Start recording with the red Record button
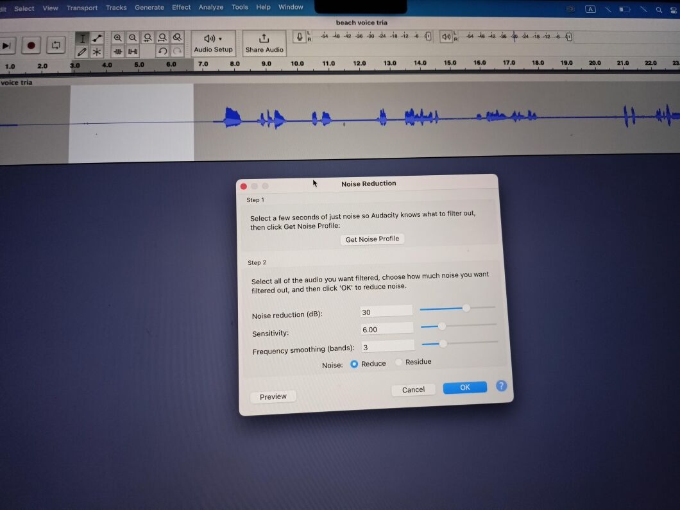Viewport: 680px width, 510px height. click(x=31, y=45)
